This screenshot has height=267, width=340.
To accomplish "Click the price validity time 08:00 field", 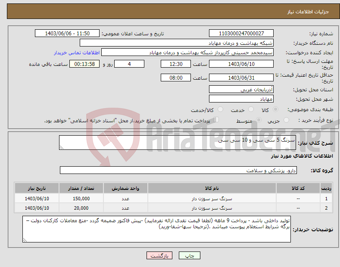I will [x=176, y=78].
